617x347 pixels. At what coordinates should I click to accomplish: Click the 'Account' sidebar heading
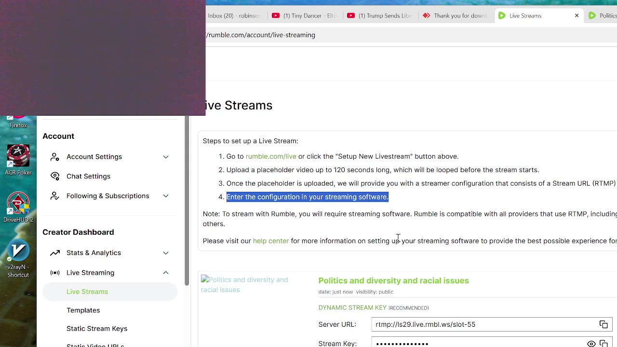(58, 136)
